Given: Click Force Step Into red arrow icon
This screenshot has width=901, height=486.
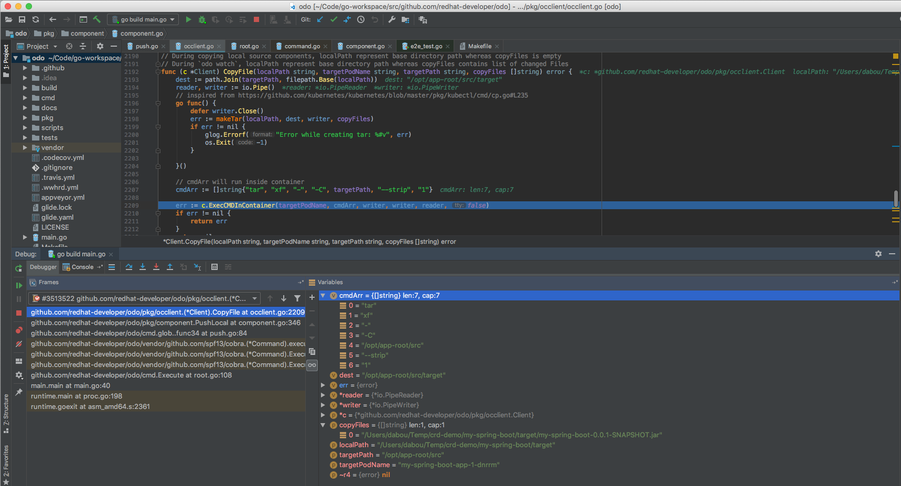Looking at the screenshot, I should click(x=156, y=267).
